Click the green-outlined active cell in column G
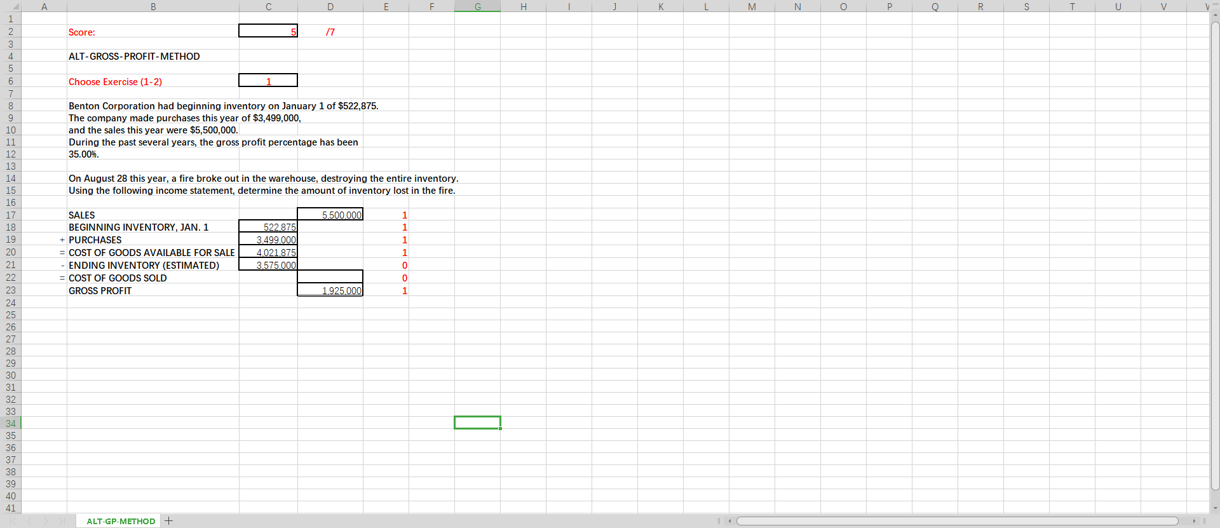 point(478,423)
